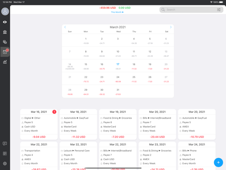This screenshot has height=170, width=226.
Task: Click Payee 9 on Mar 24 card
Action: click(187, 155)
